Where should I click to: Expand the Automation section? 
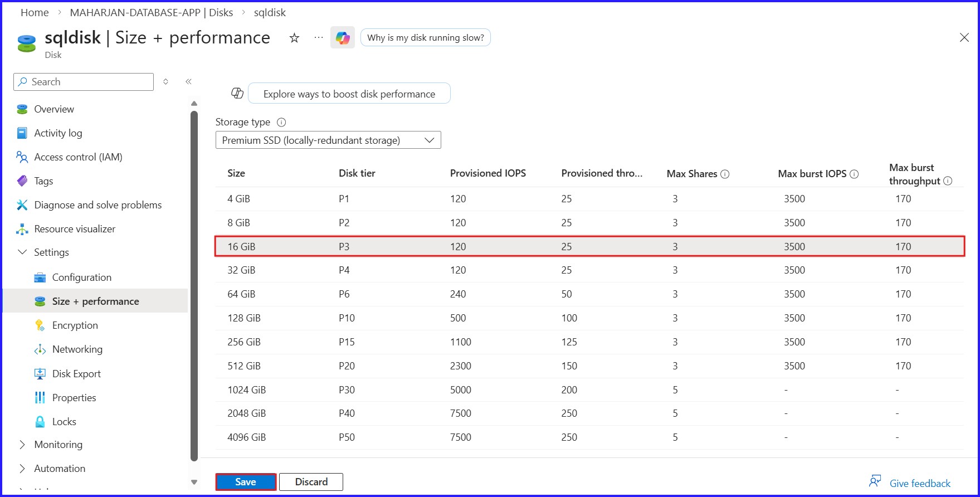(x=22, y=469)
